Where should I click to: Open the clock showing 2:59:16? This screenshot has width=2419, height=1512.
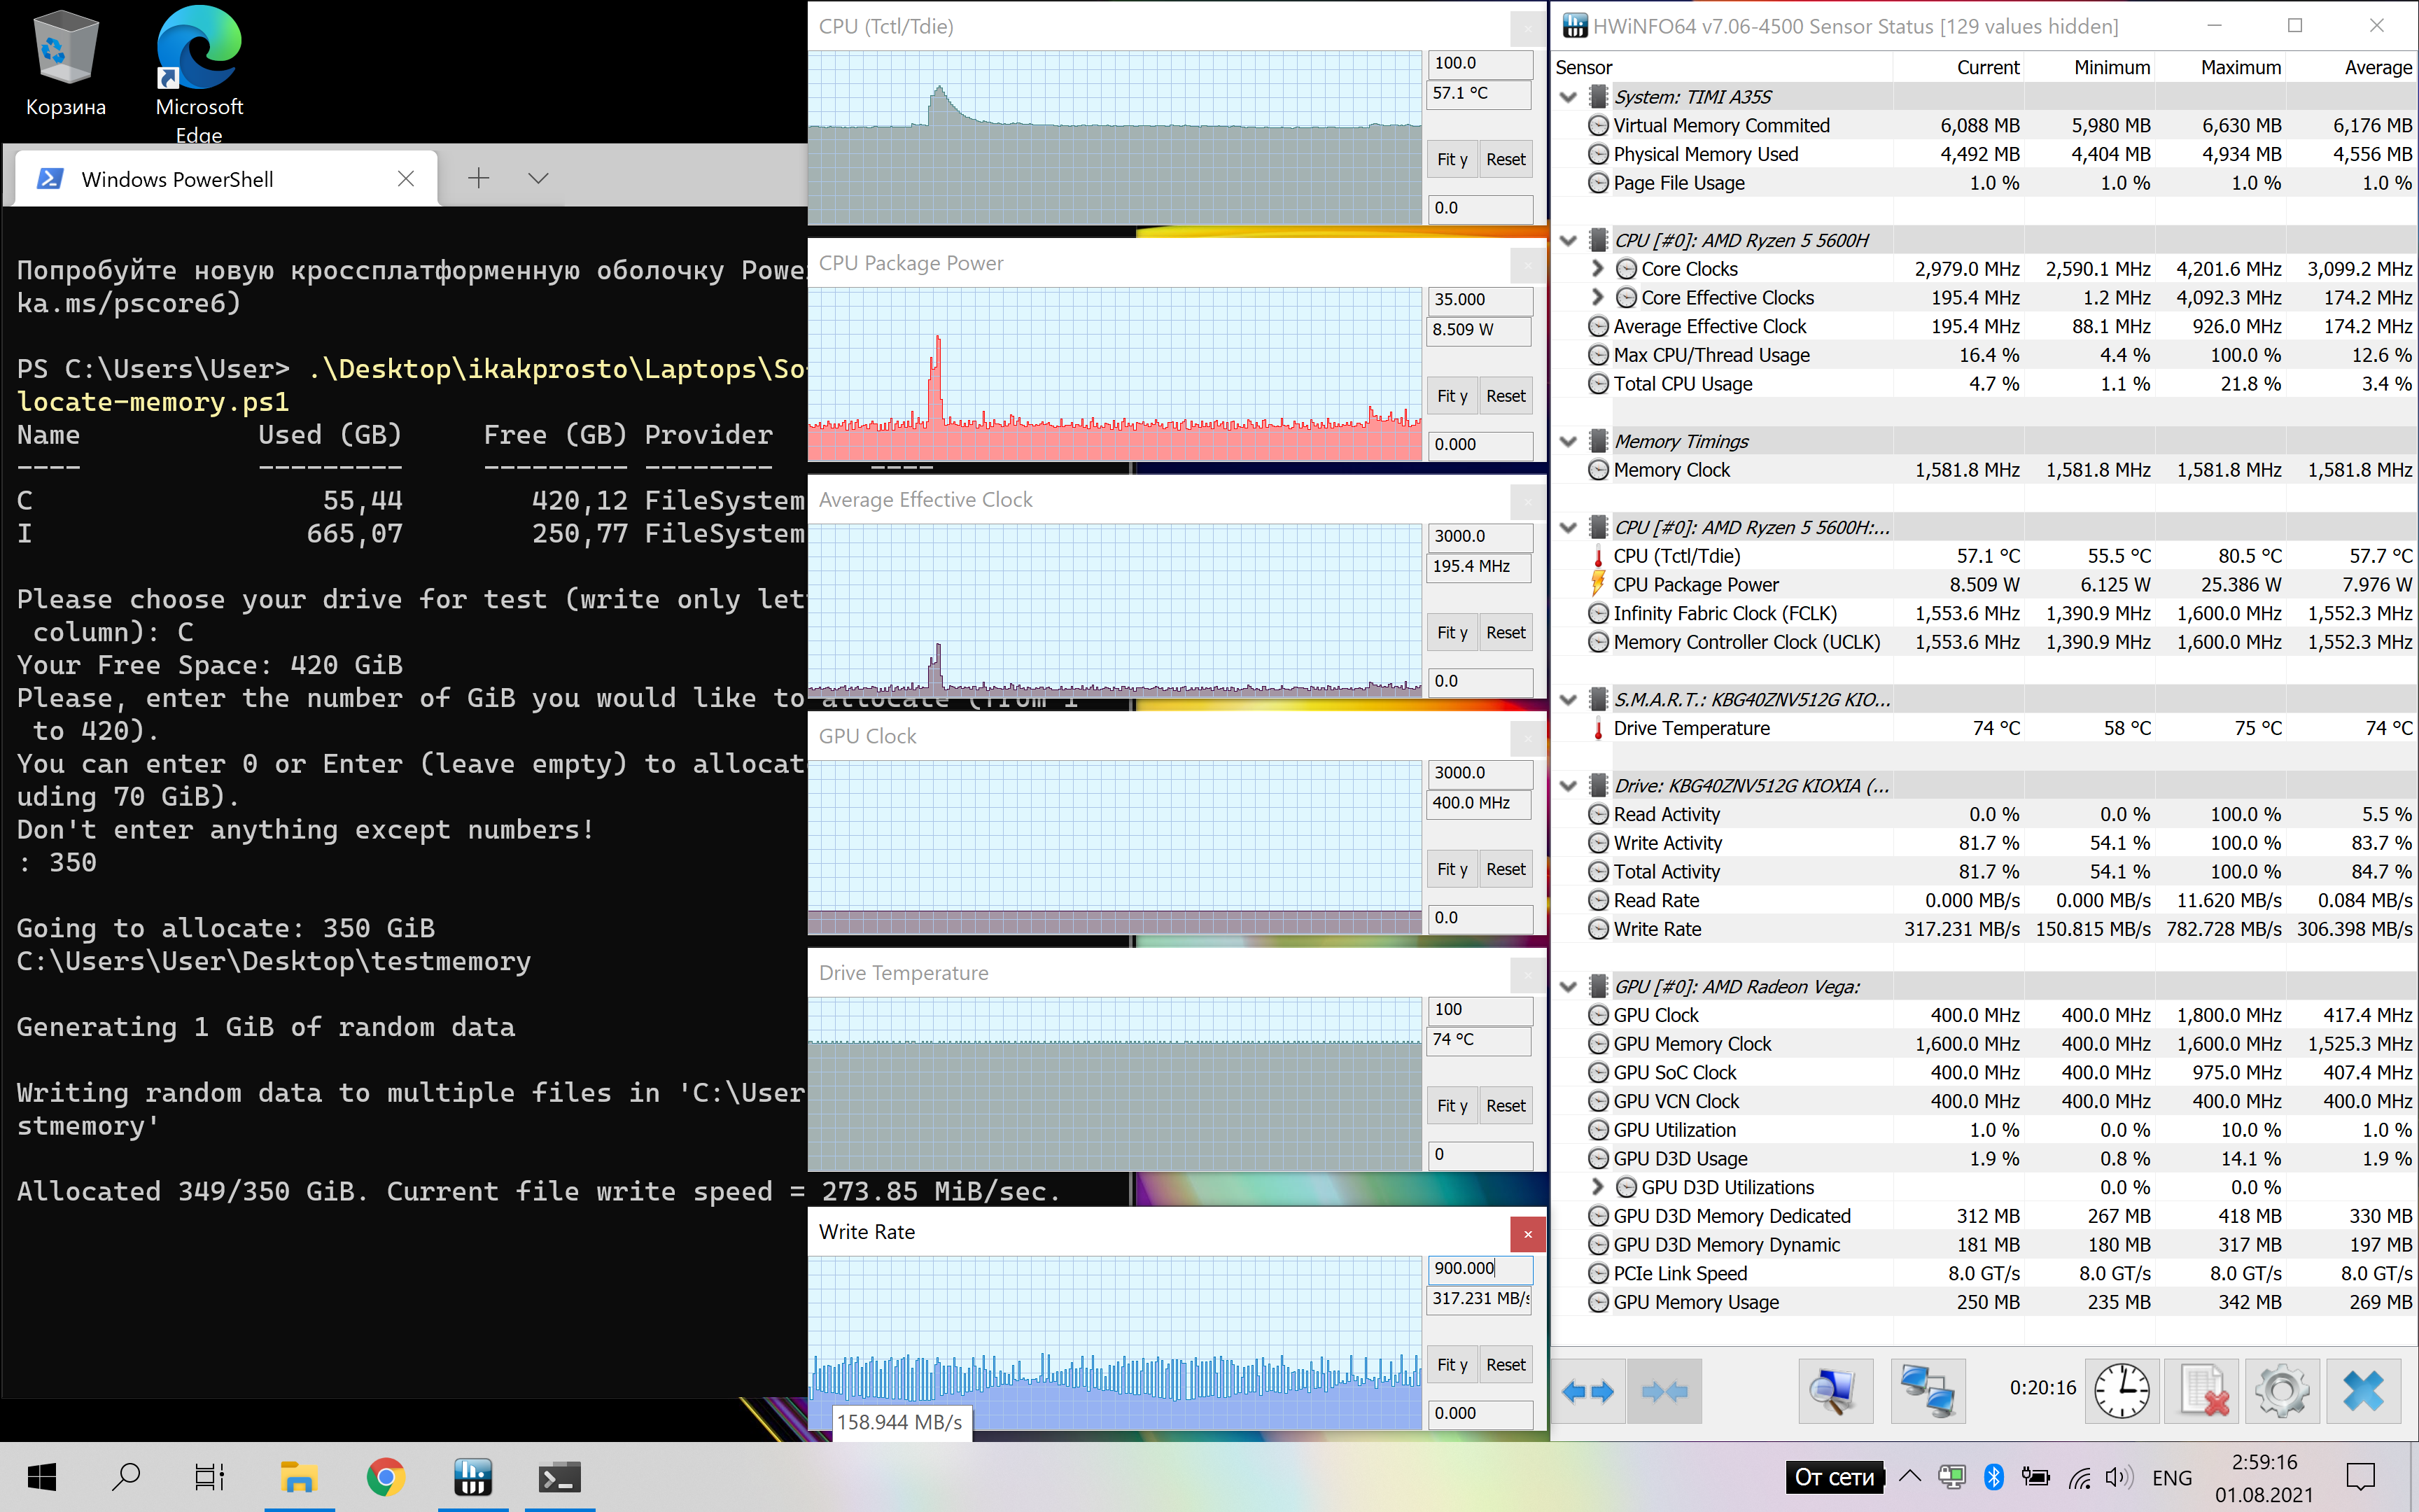point(2264,1477)
